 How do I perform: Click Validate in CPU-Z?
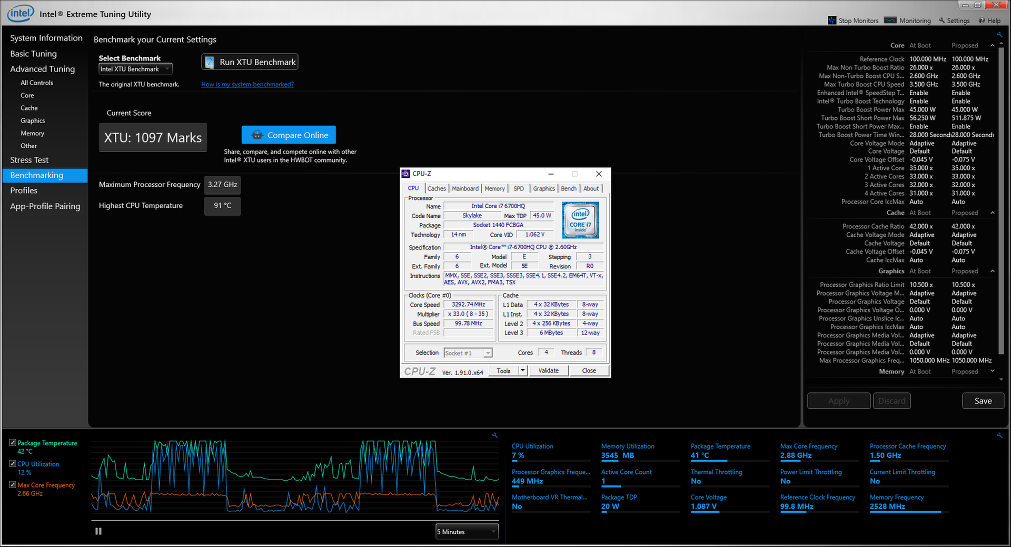click(x=548, y=371)
